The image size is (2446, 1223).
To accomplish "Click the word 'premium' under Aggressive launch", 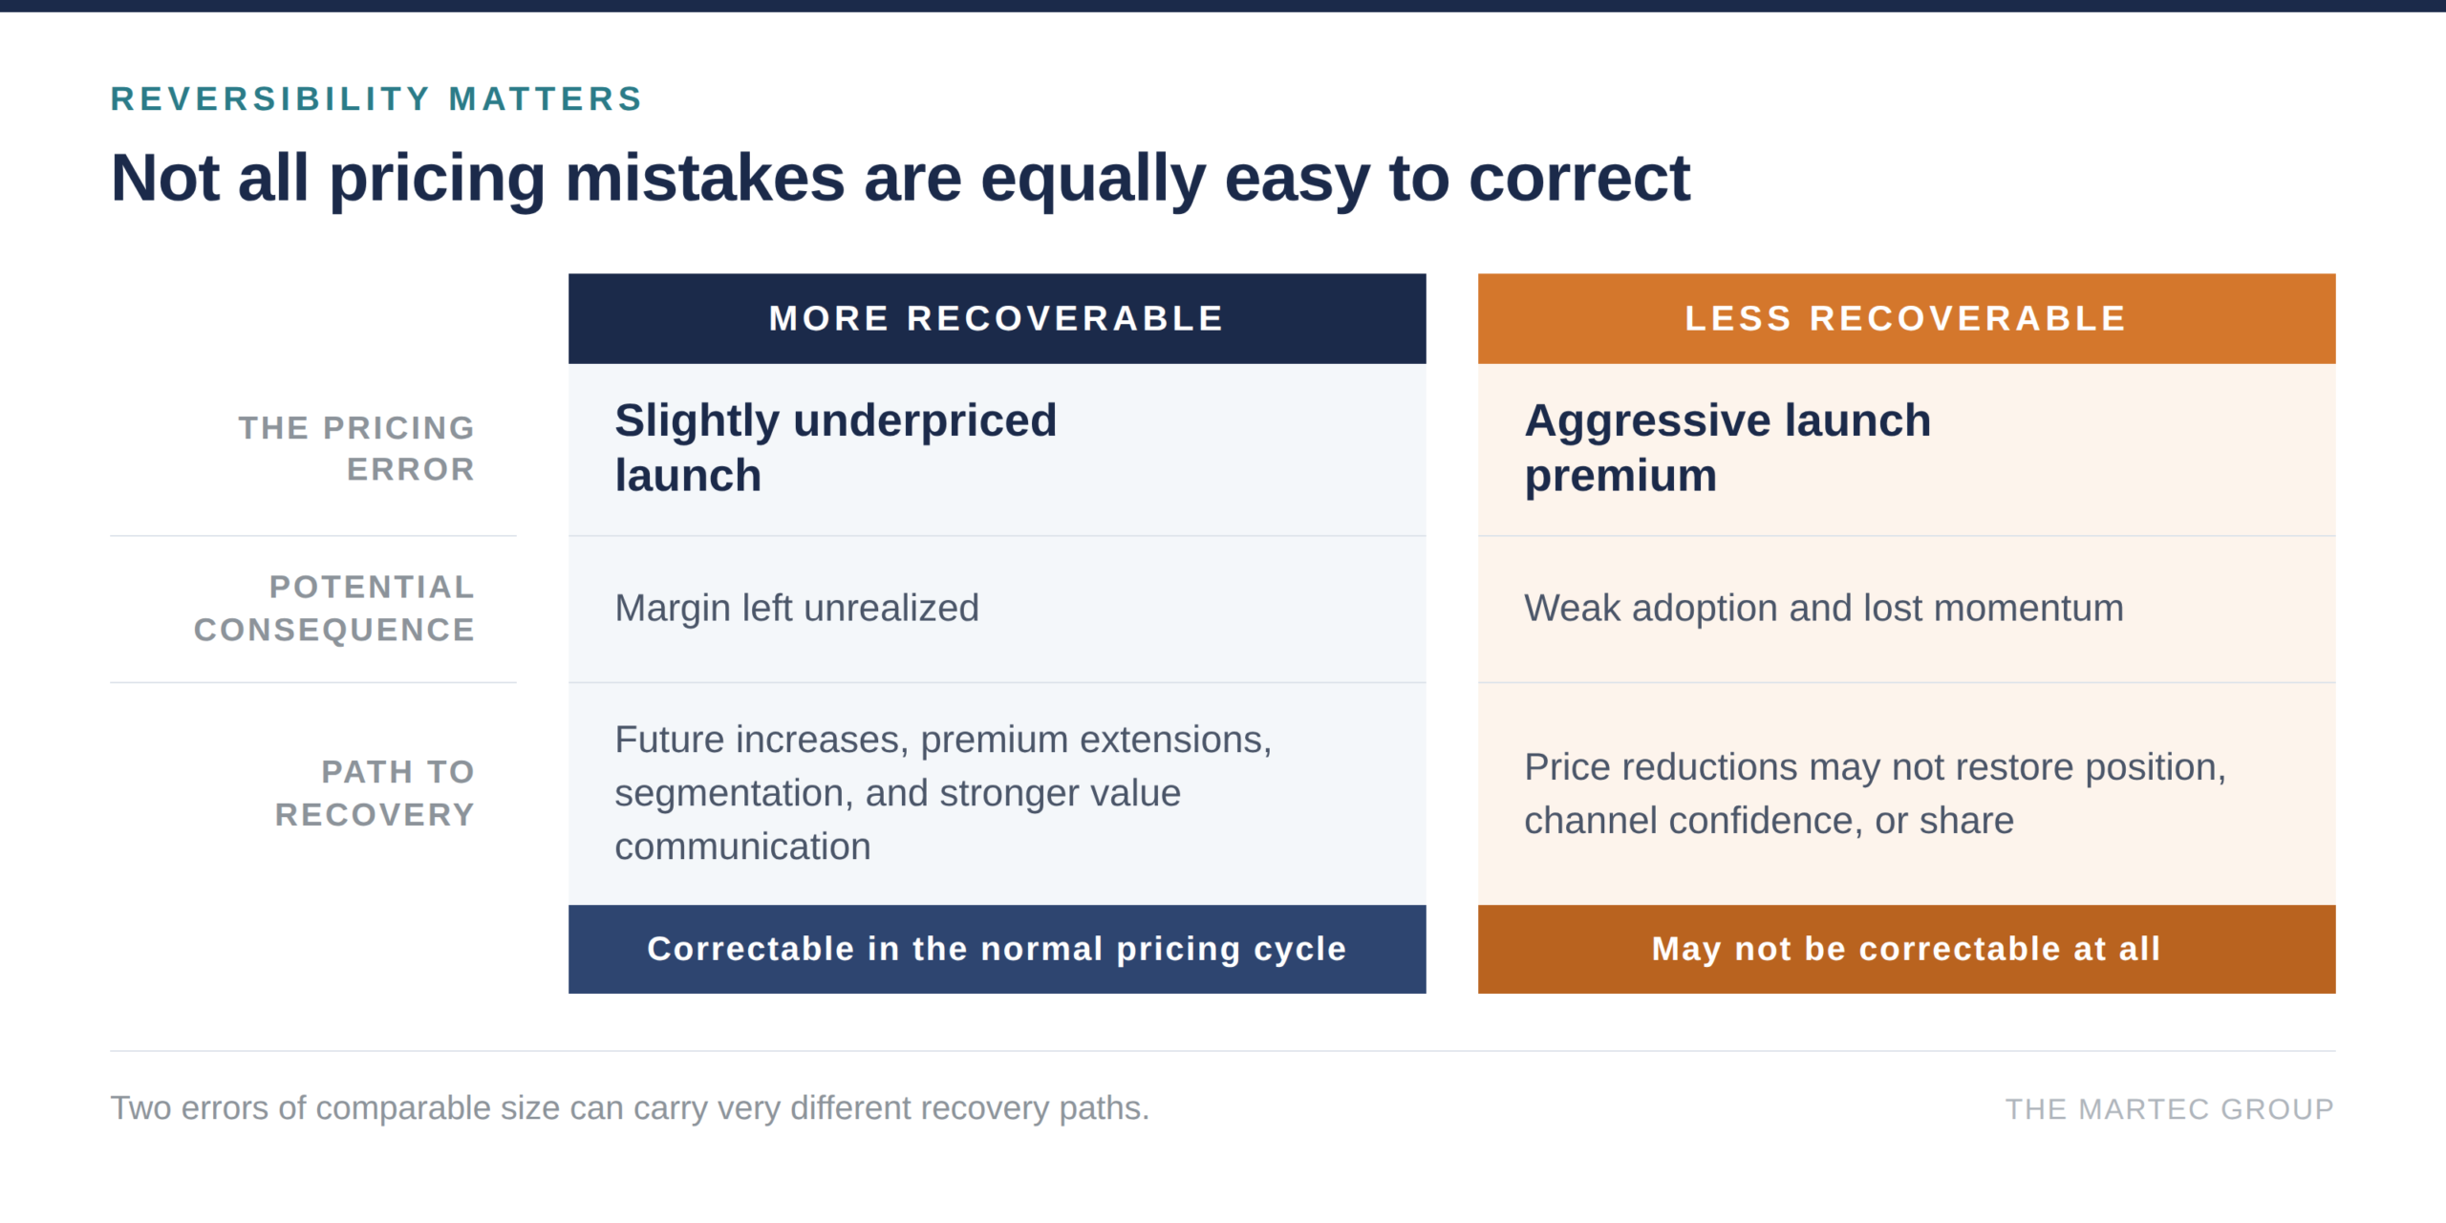I will 1620,477.
